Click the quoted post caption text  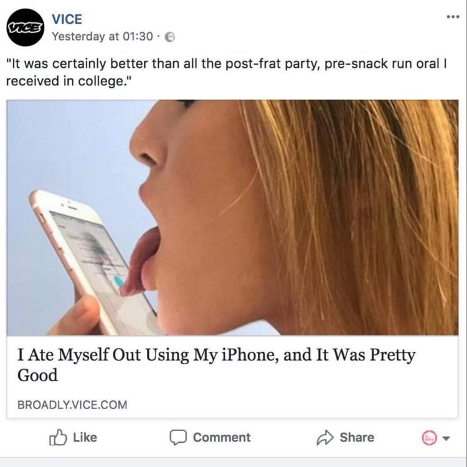tap(227, 73)
